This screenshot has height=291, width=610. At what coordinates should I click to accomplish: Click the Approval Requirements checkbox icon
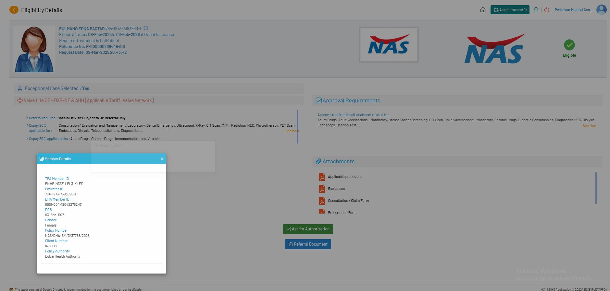click(319, 100)
